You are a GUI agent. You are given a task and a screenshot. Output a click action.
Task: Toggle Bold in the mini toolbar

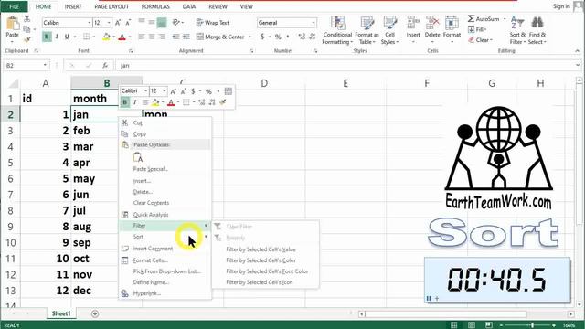pos(125,102)
